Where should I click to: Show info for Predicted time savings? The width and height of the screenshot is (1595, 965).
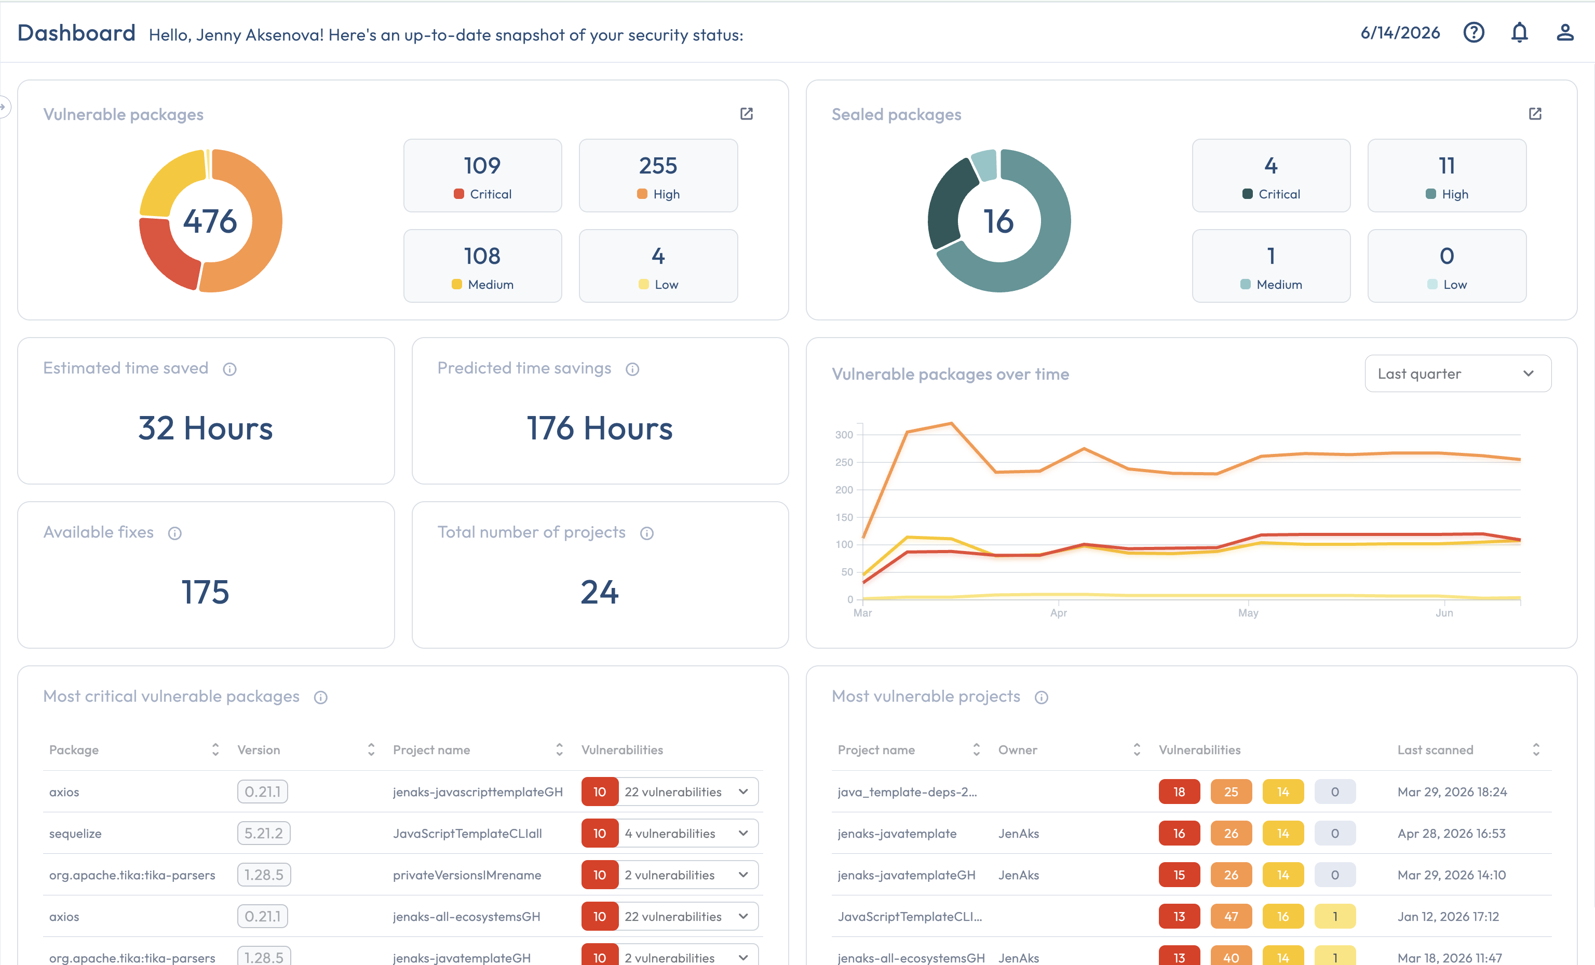click(632, 369)
